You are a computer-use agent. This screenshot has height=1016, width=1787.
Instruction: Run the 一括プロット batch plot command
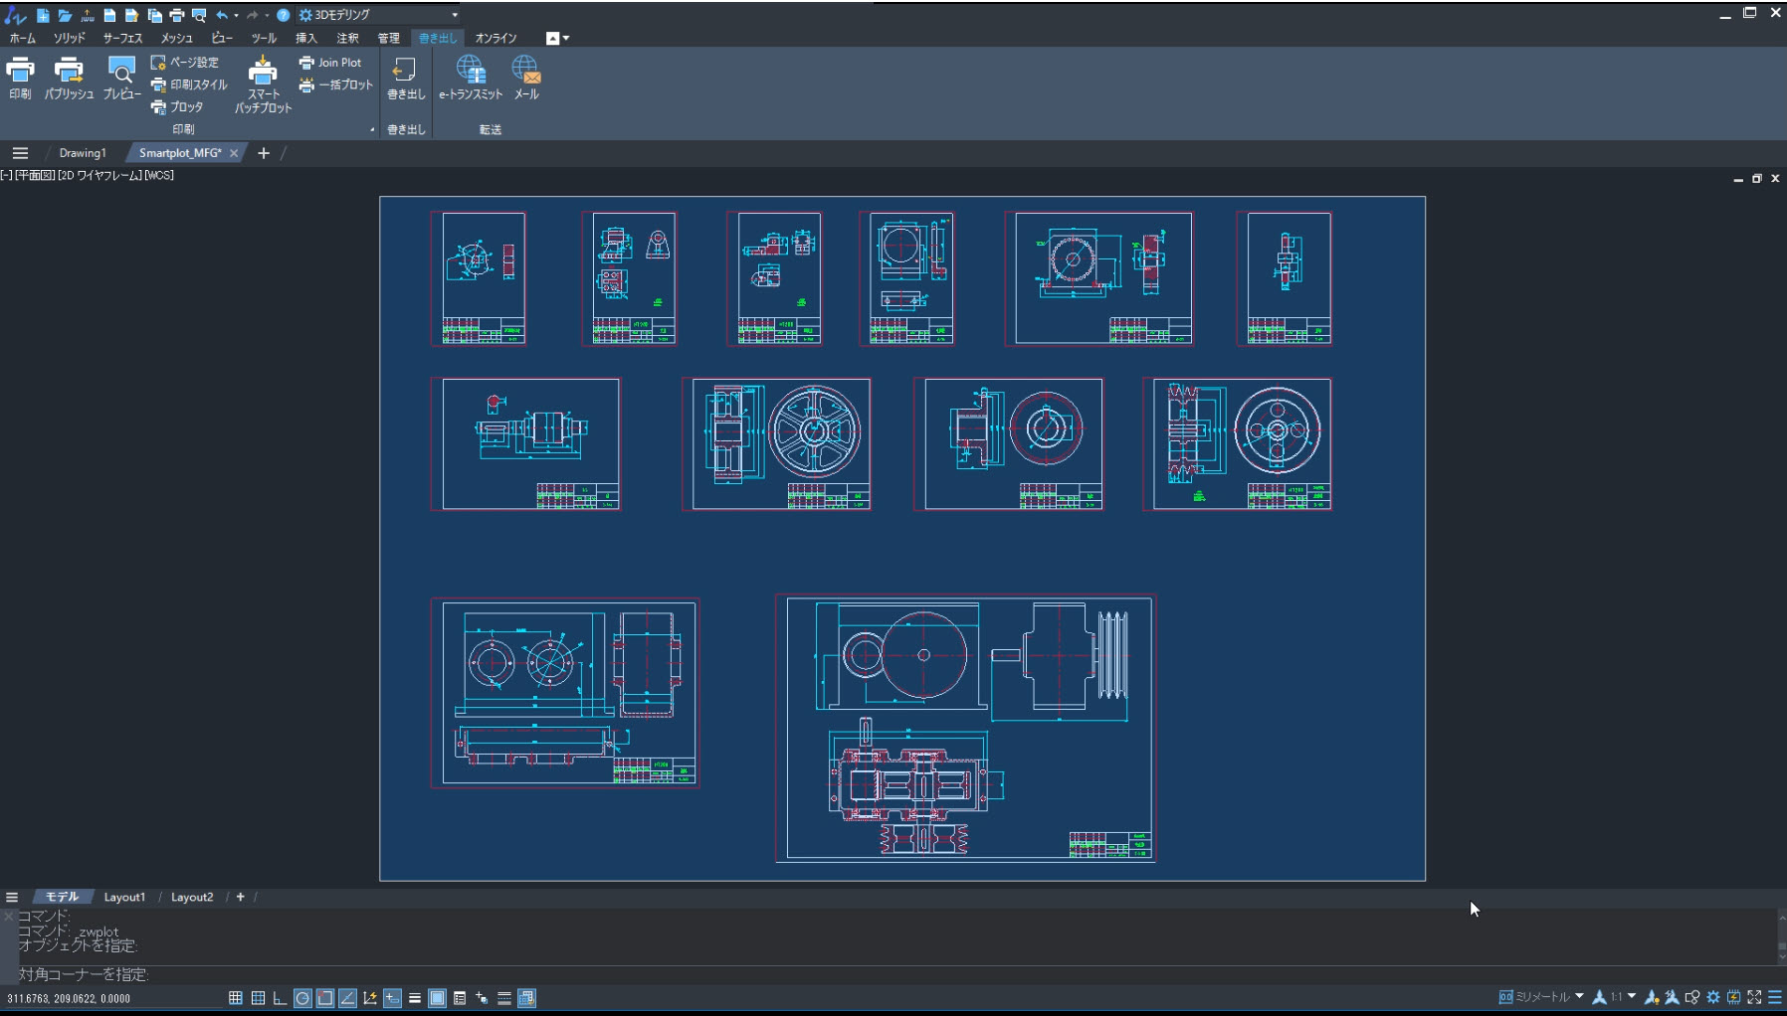[336, 85]
